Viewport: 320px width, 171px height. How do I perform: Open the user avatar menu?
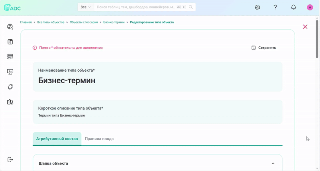click(310, 7)
